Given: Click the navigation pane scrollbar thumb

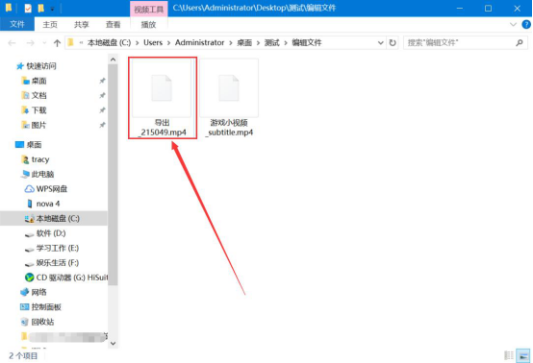Looking at the screenshot, I should [113, 175].
